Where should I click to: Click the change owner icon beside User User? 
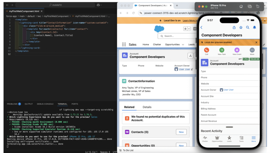(x=192, y=69)
